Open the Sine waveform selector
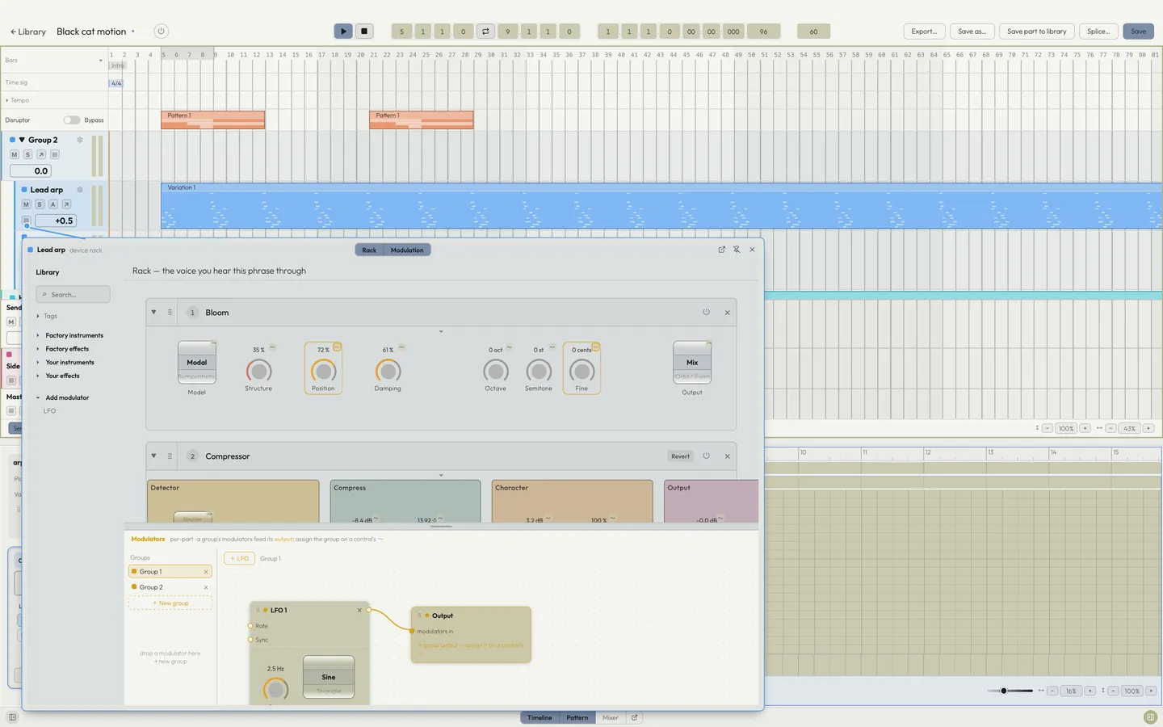 coord(329,677)
